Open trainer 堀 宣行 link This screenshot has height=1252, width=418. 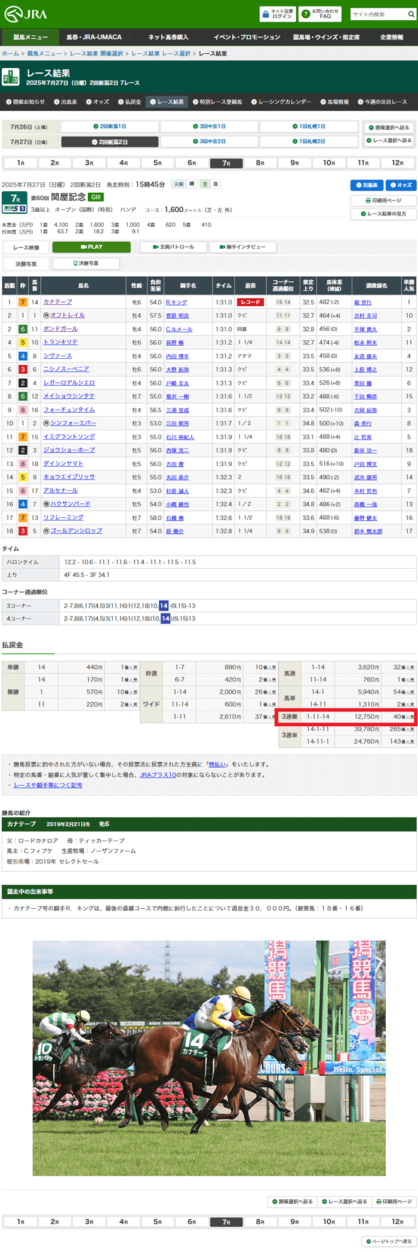click(362, 303)
